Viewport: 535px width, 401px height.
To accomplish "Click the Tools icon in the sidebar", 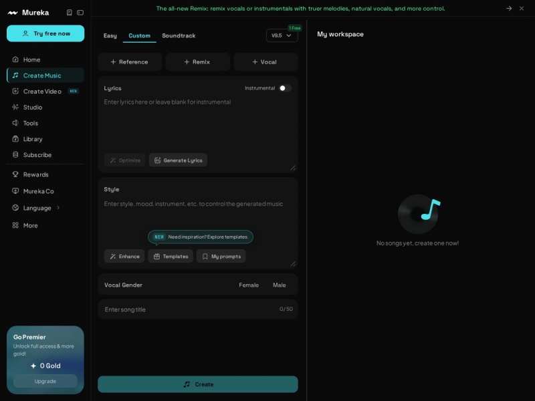I will point(15,123).
